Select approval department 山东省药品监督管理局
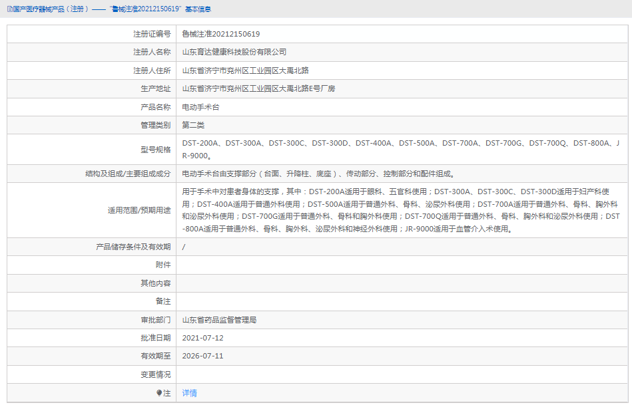 coord(219,320)
